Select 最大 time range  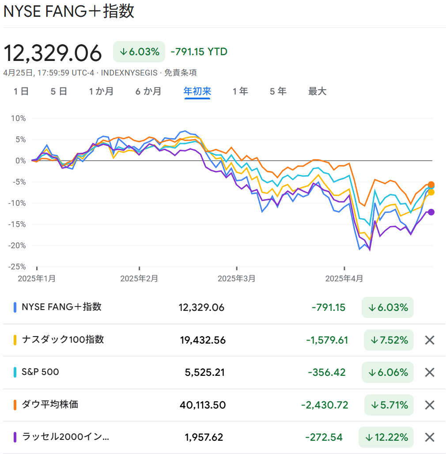(x=317, y=91)
